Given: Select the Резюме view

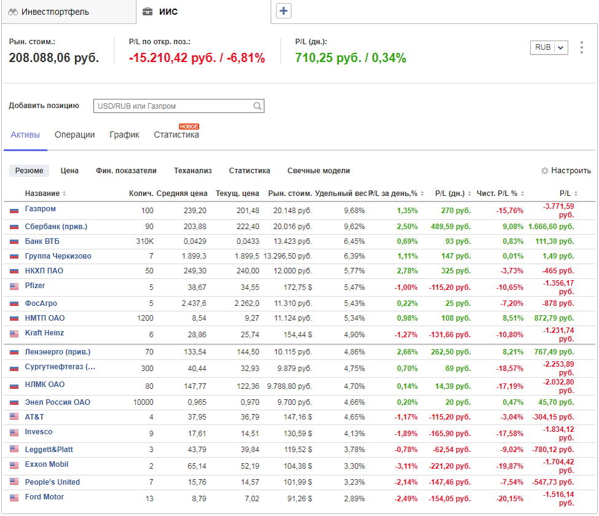Looking at the screenshot, I should tap(29, 171).
